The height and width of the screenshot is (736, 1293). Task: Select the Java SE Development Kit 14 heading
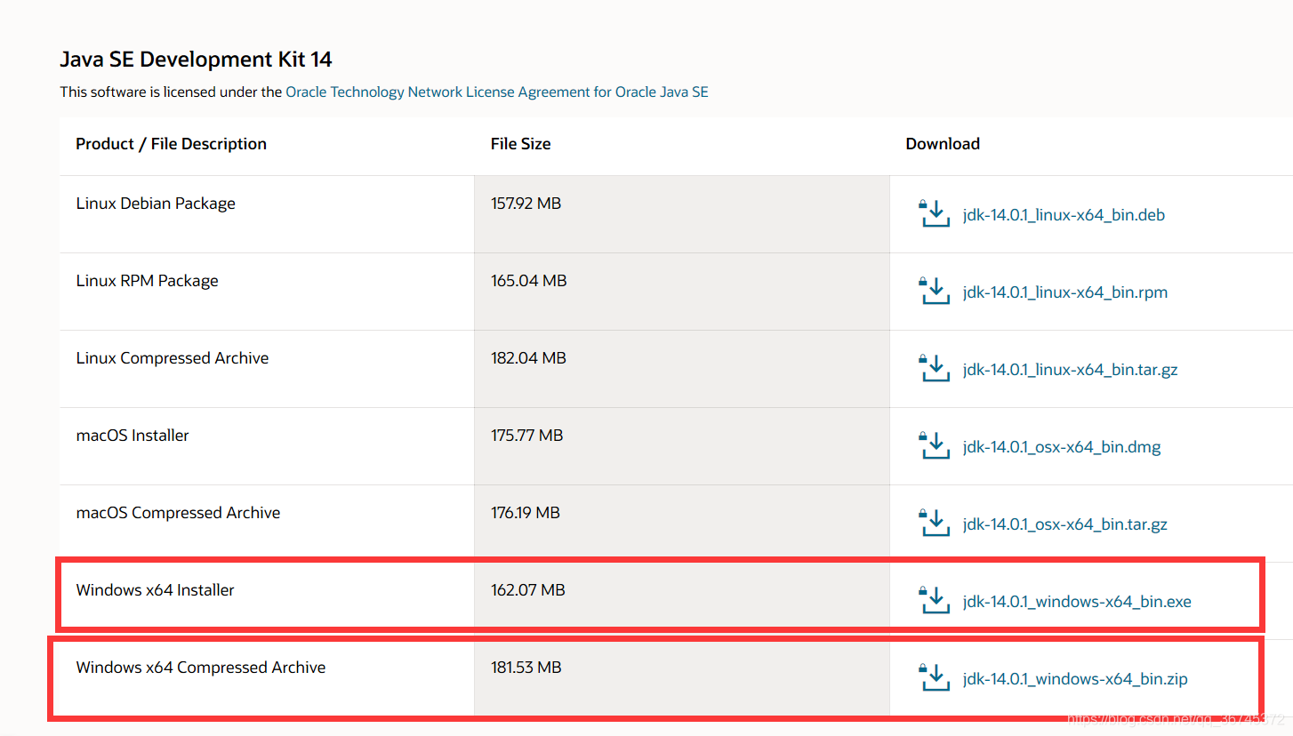(x=196, y=60)
